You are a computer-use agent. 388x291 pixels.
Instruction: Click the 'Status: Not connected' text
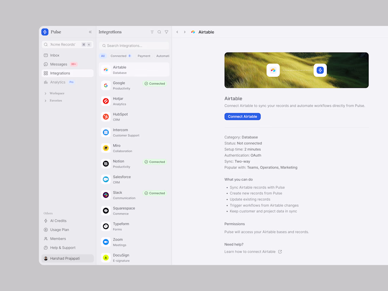coord(243,143)
